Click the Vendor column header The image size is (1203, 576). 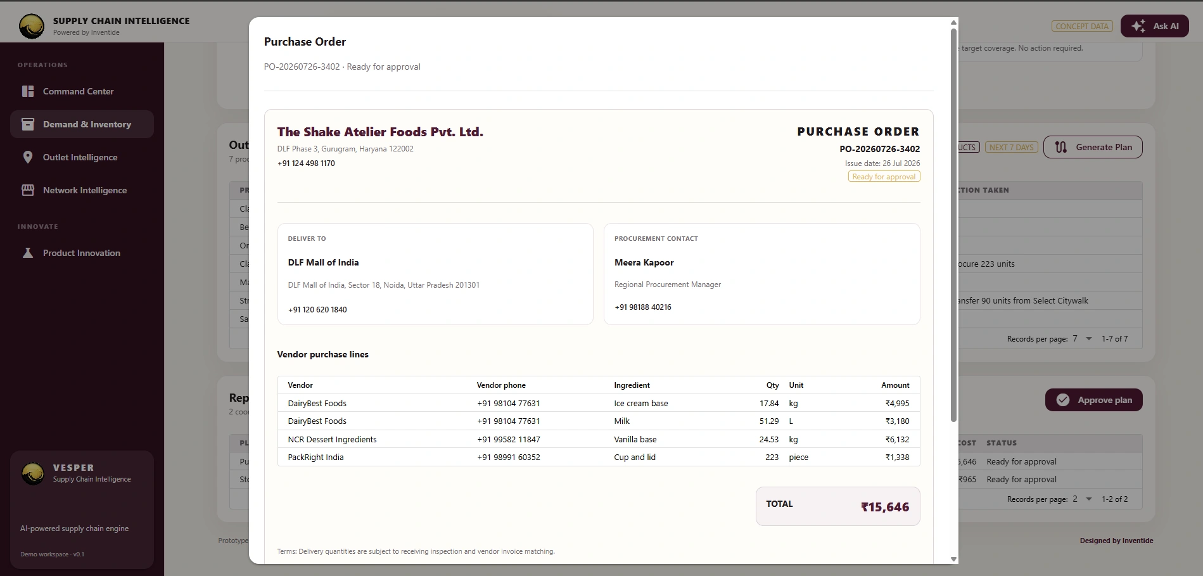[x=300, y=385]
